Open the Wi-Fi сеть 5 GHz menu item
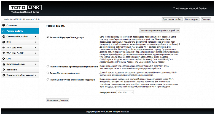The width and height of the screenshot is (215, 115). [15, 47]
